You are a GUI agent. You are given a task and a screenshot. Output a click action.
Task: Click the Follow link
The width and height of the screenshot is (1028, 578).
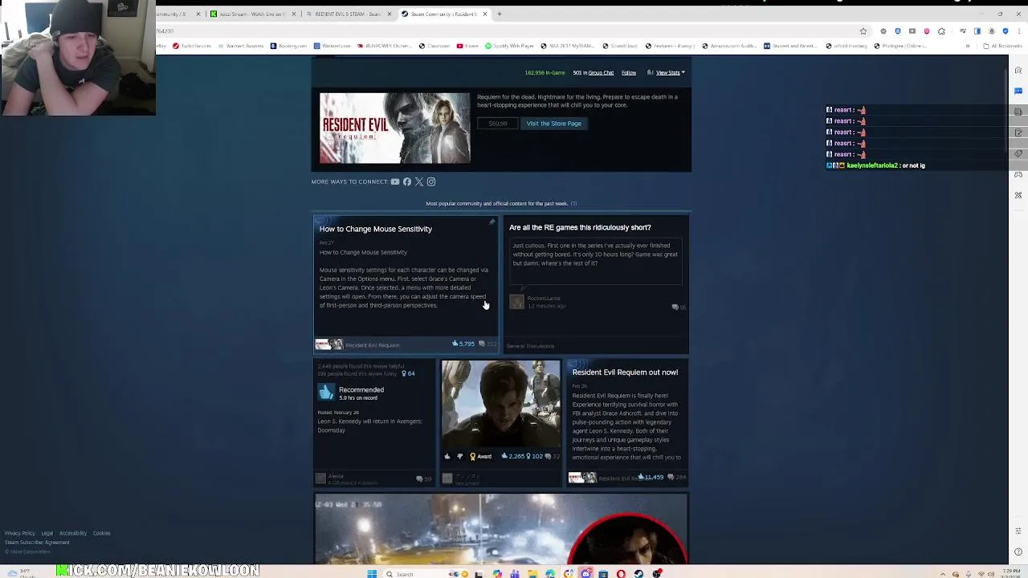point(629,73)
